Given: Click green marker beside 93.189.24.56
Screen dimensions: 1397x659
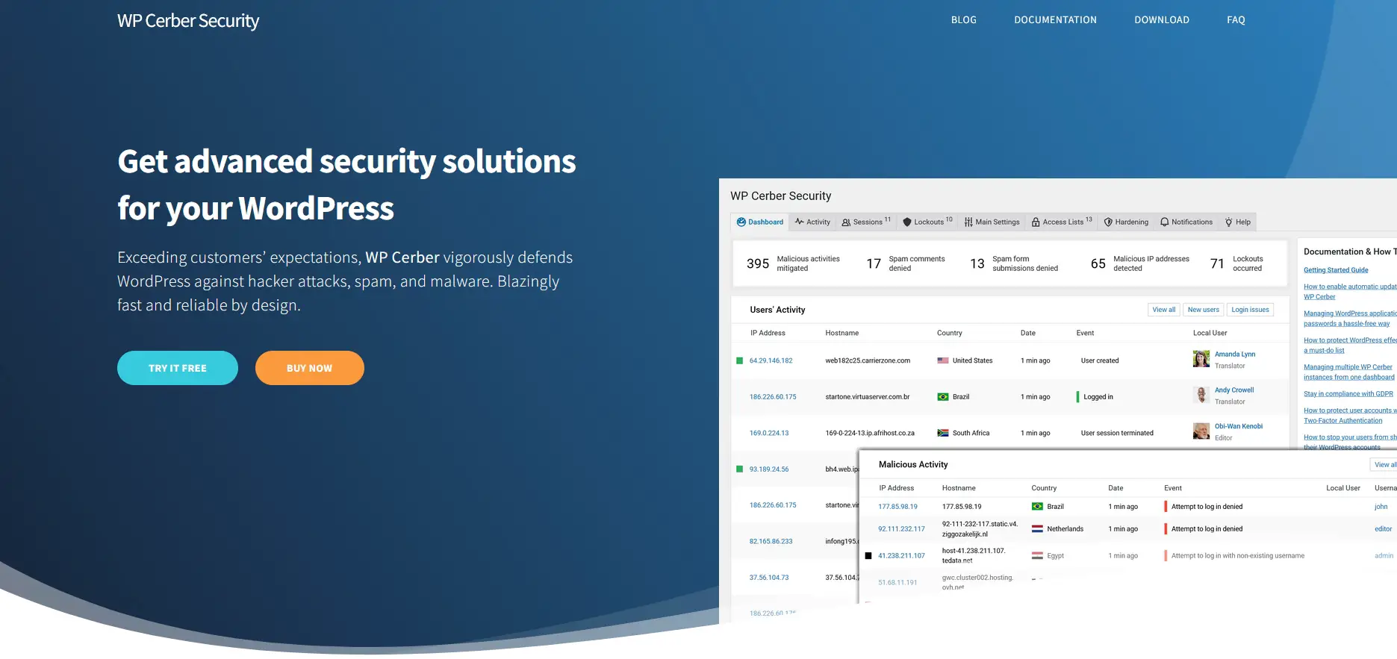Looking at the screenshot, I should tap(740, 469).
